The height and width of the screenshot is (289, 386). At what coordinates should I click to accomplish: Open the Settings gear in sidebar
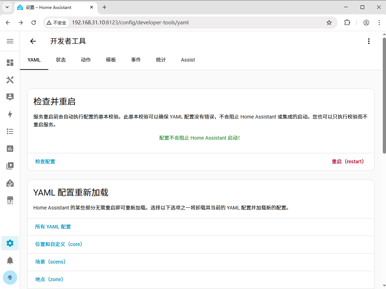click(10, 243)
